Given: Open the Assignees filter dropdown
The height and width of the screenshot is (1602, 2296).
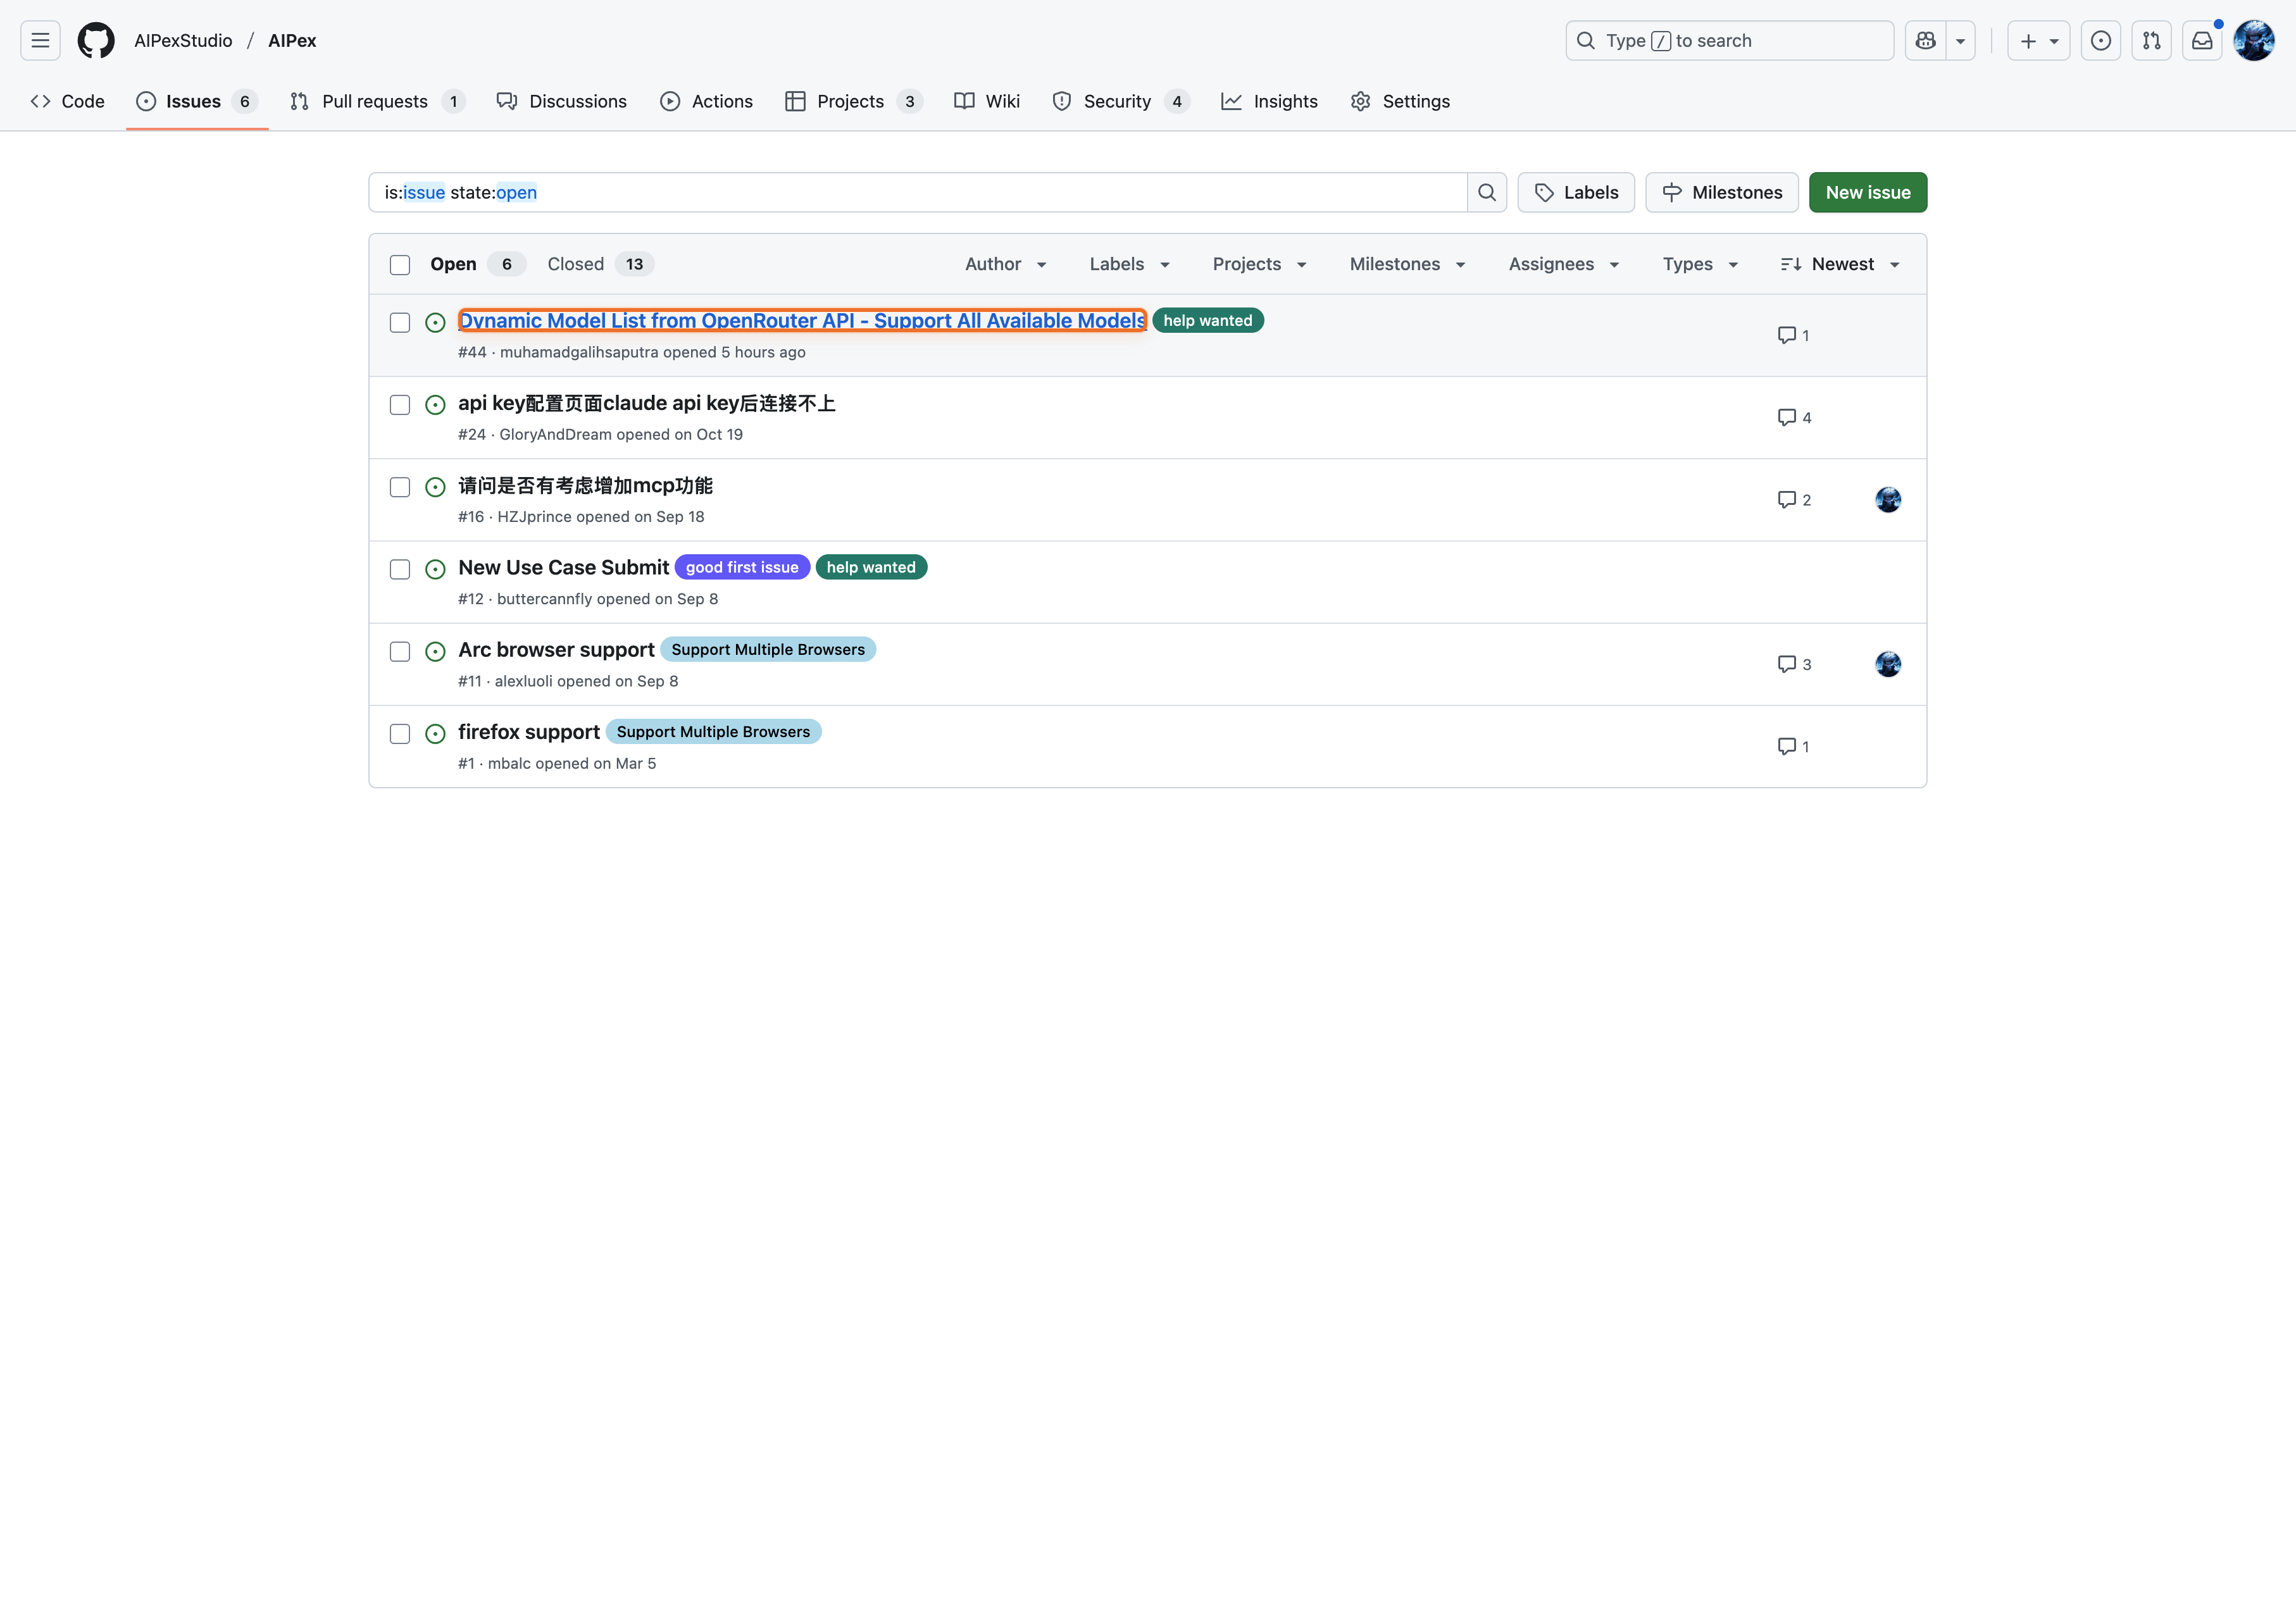Looking at the screenshot, I should (1563, 264).
